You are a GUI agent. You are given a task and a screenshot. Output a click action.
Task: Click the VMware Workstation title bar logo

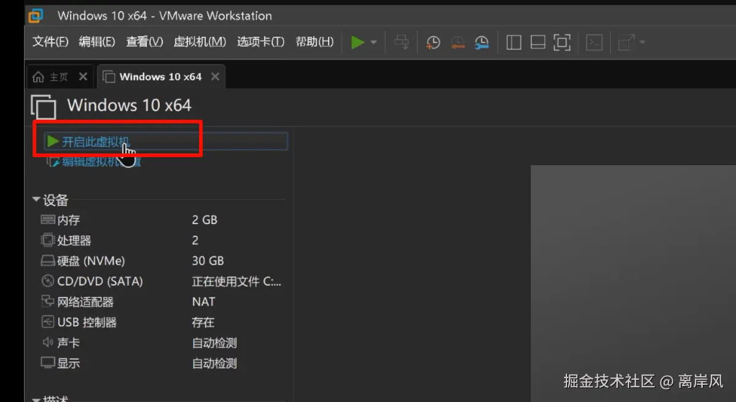coord(36,16)
